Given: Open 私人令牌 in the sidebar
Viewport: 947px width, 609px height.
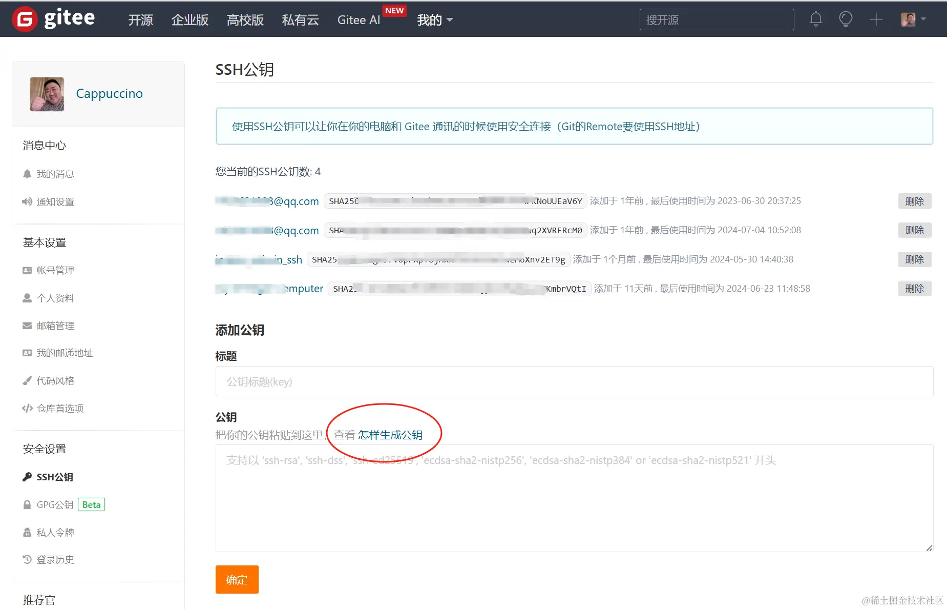Looking at the screenshot, I should 55,532.
